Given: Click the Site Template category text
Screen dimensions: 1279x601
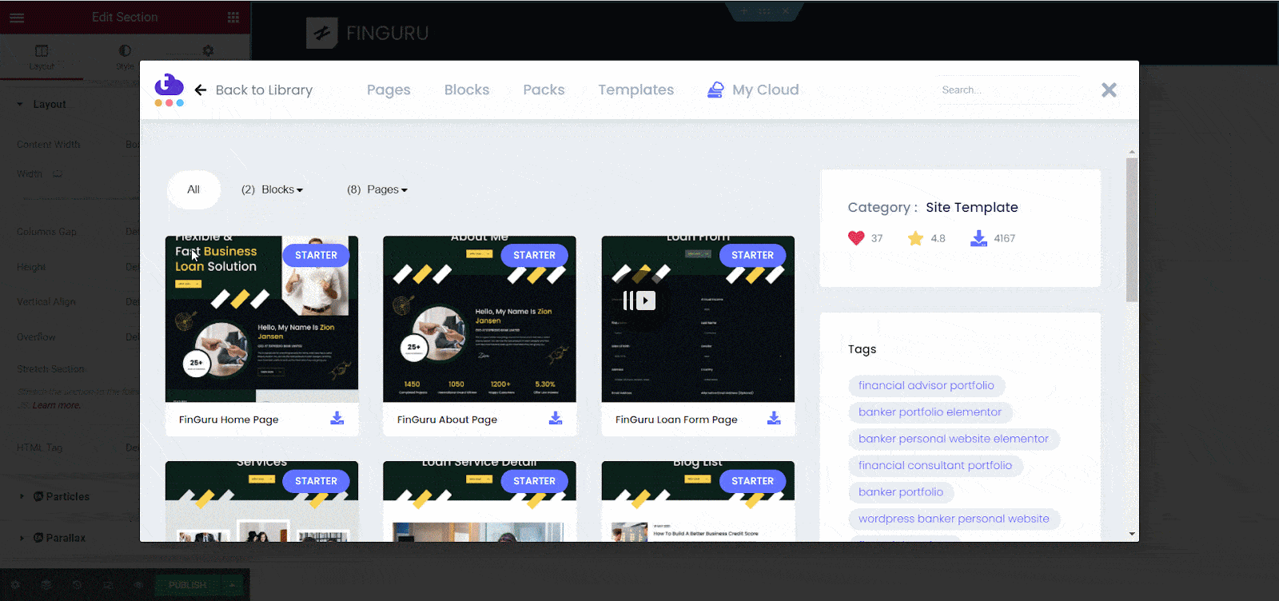Looking at the screenshot, I should tap(972, 207).
